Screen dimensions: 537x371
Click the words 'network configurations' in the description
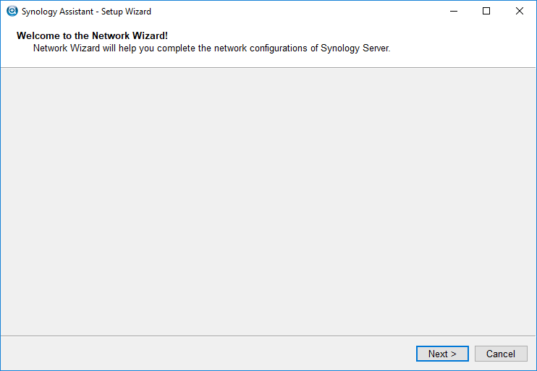pyautogui.click(x=261, y=48)
